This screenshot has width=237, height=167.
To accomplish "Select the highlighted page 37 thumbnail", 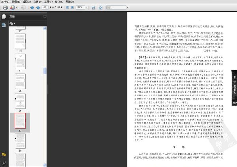I will (20, 121).
